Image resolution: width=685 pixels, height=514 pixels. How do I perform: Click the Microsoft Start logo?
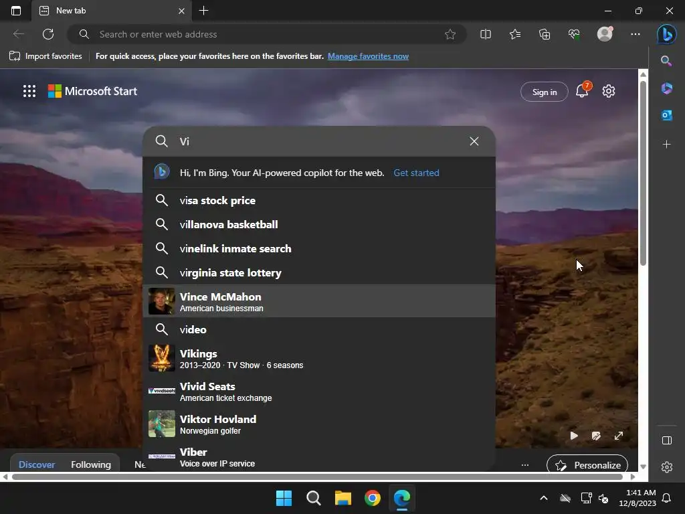[92, 91]
